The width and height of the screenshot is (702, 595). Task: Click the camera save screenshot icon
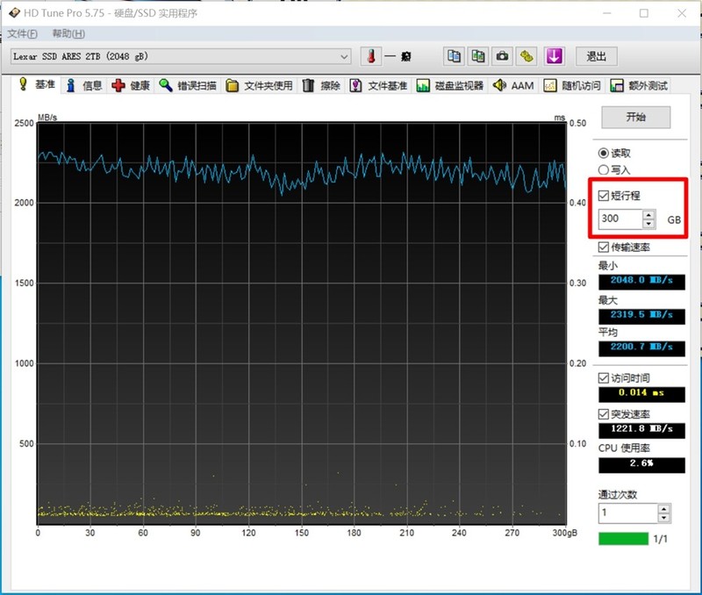pos(502,56)
